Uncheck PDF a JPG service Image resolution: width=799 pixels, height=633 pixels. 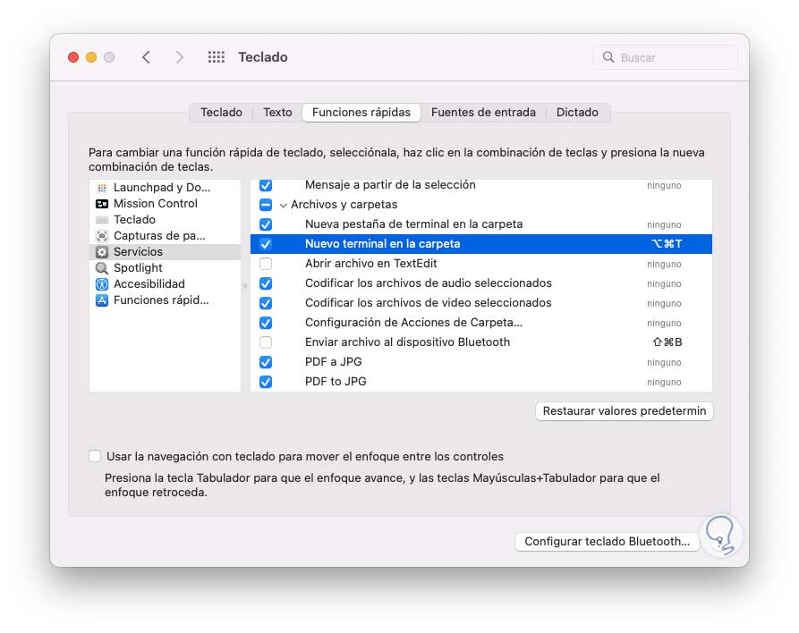coord(266,362)
